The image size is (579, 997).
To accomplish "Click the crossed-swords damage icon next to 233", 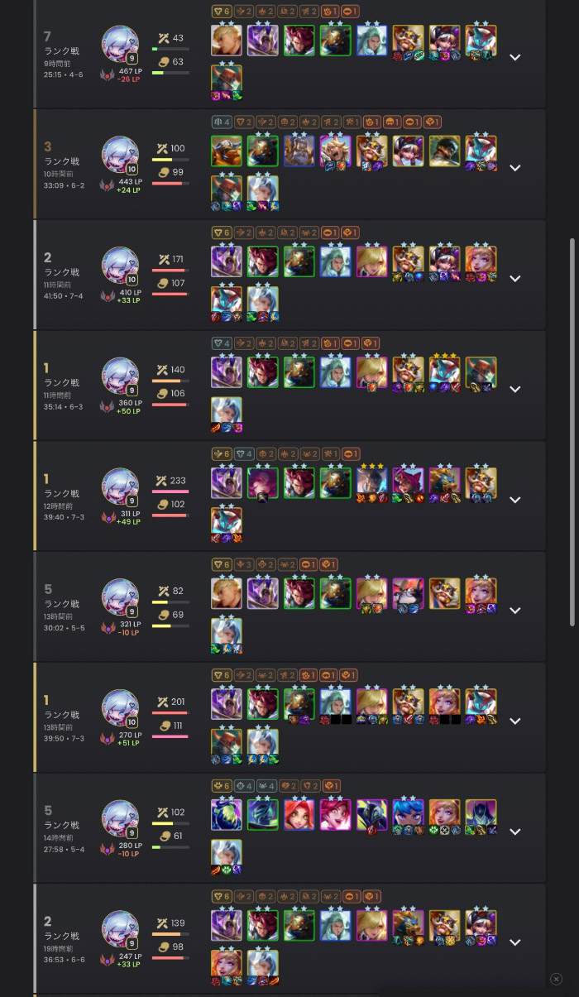I will 160,480.
